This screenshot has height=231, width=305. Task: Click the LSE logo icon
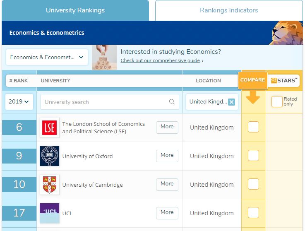pyautogui.click(x=49, y=128)
